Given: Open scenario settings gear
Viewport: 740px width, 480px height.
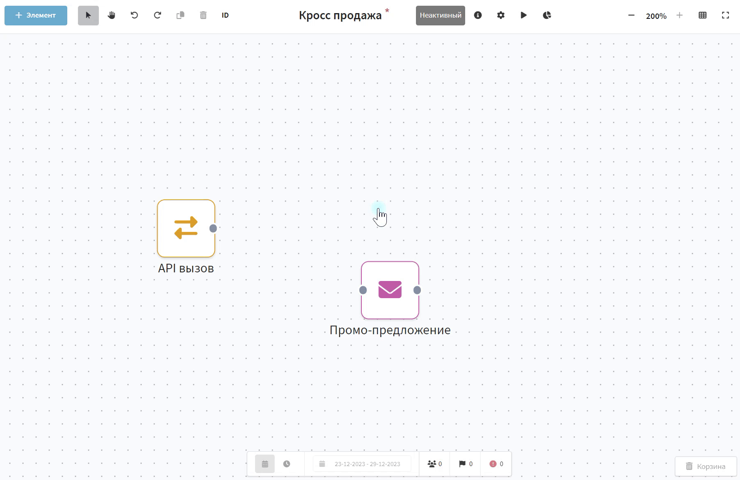Looking at the screenshot, I should coord(501,16).
